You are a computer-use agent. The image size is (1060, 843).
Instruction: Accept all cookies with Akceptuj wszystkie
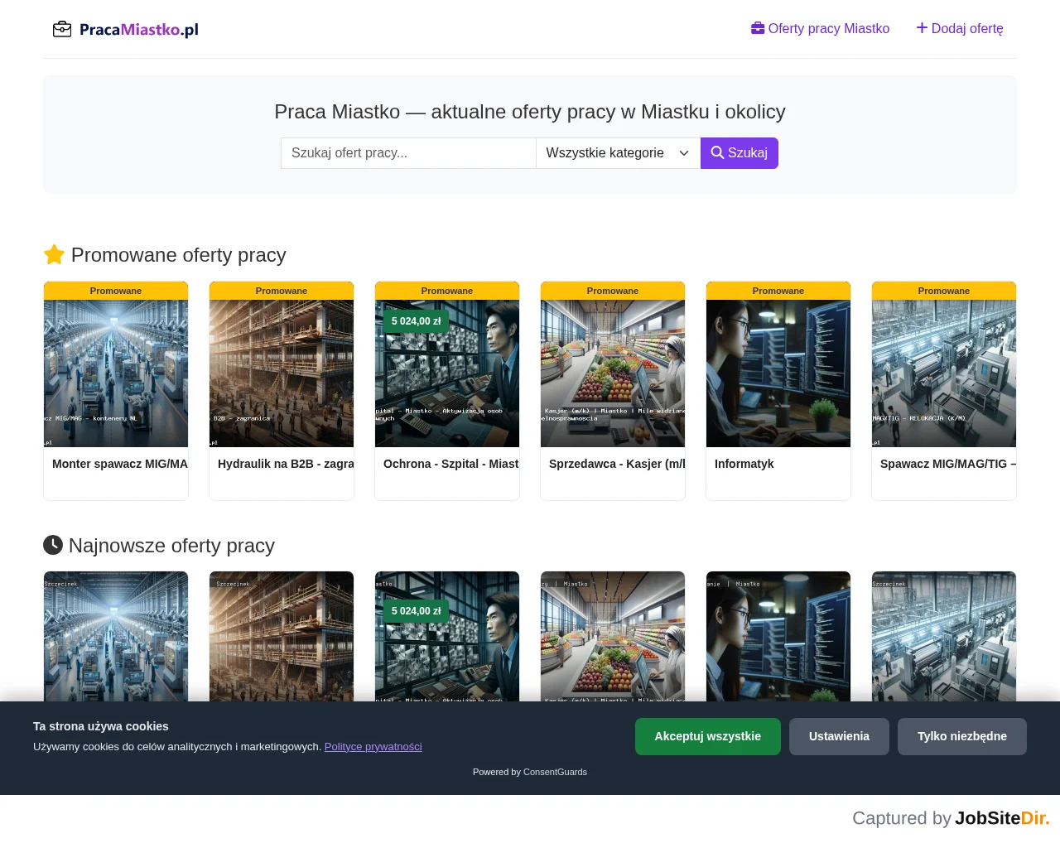click(x=708, y=736)
